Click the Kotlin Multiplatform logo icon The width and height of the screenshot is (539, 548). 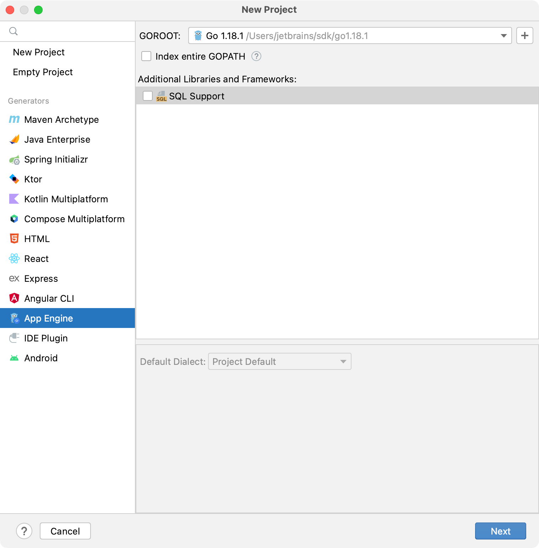pos(14,199)
